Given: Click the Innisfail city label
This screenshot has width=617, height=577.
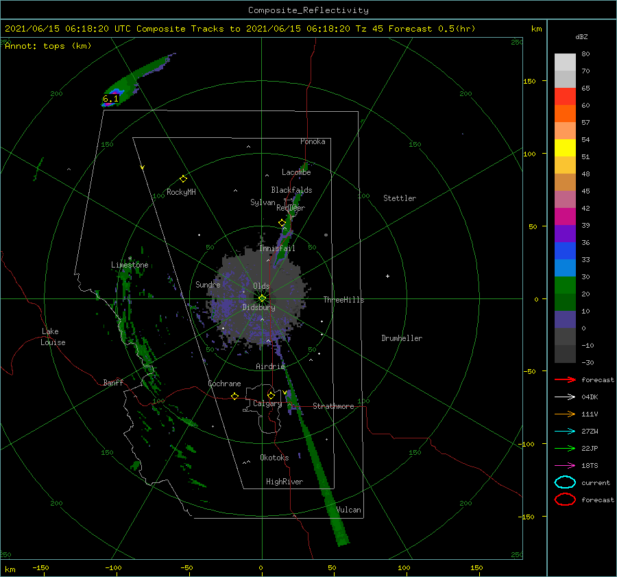Looking at the screenshot, I should coord(277,248).
